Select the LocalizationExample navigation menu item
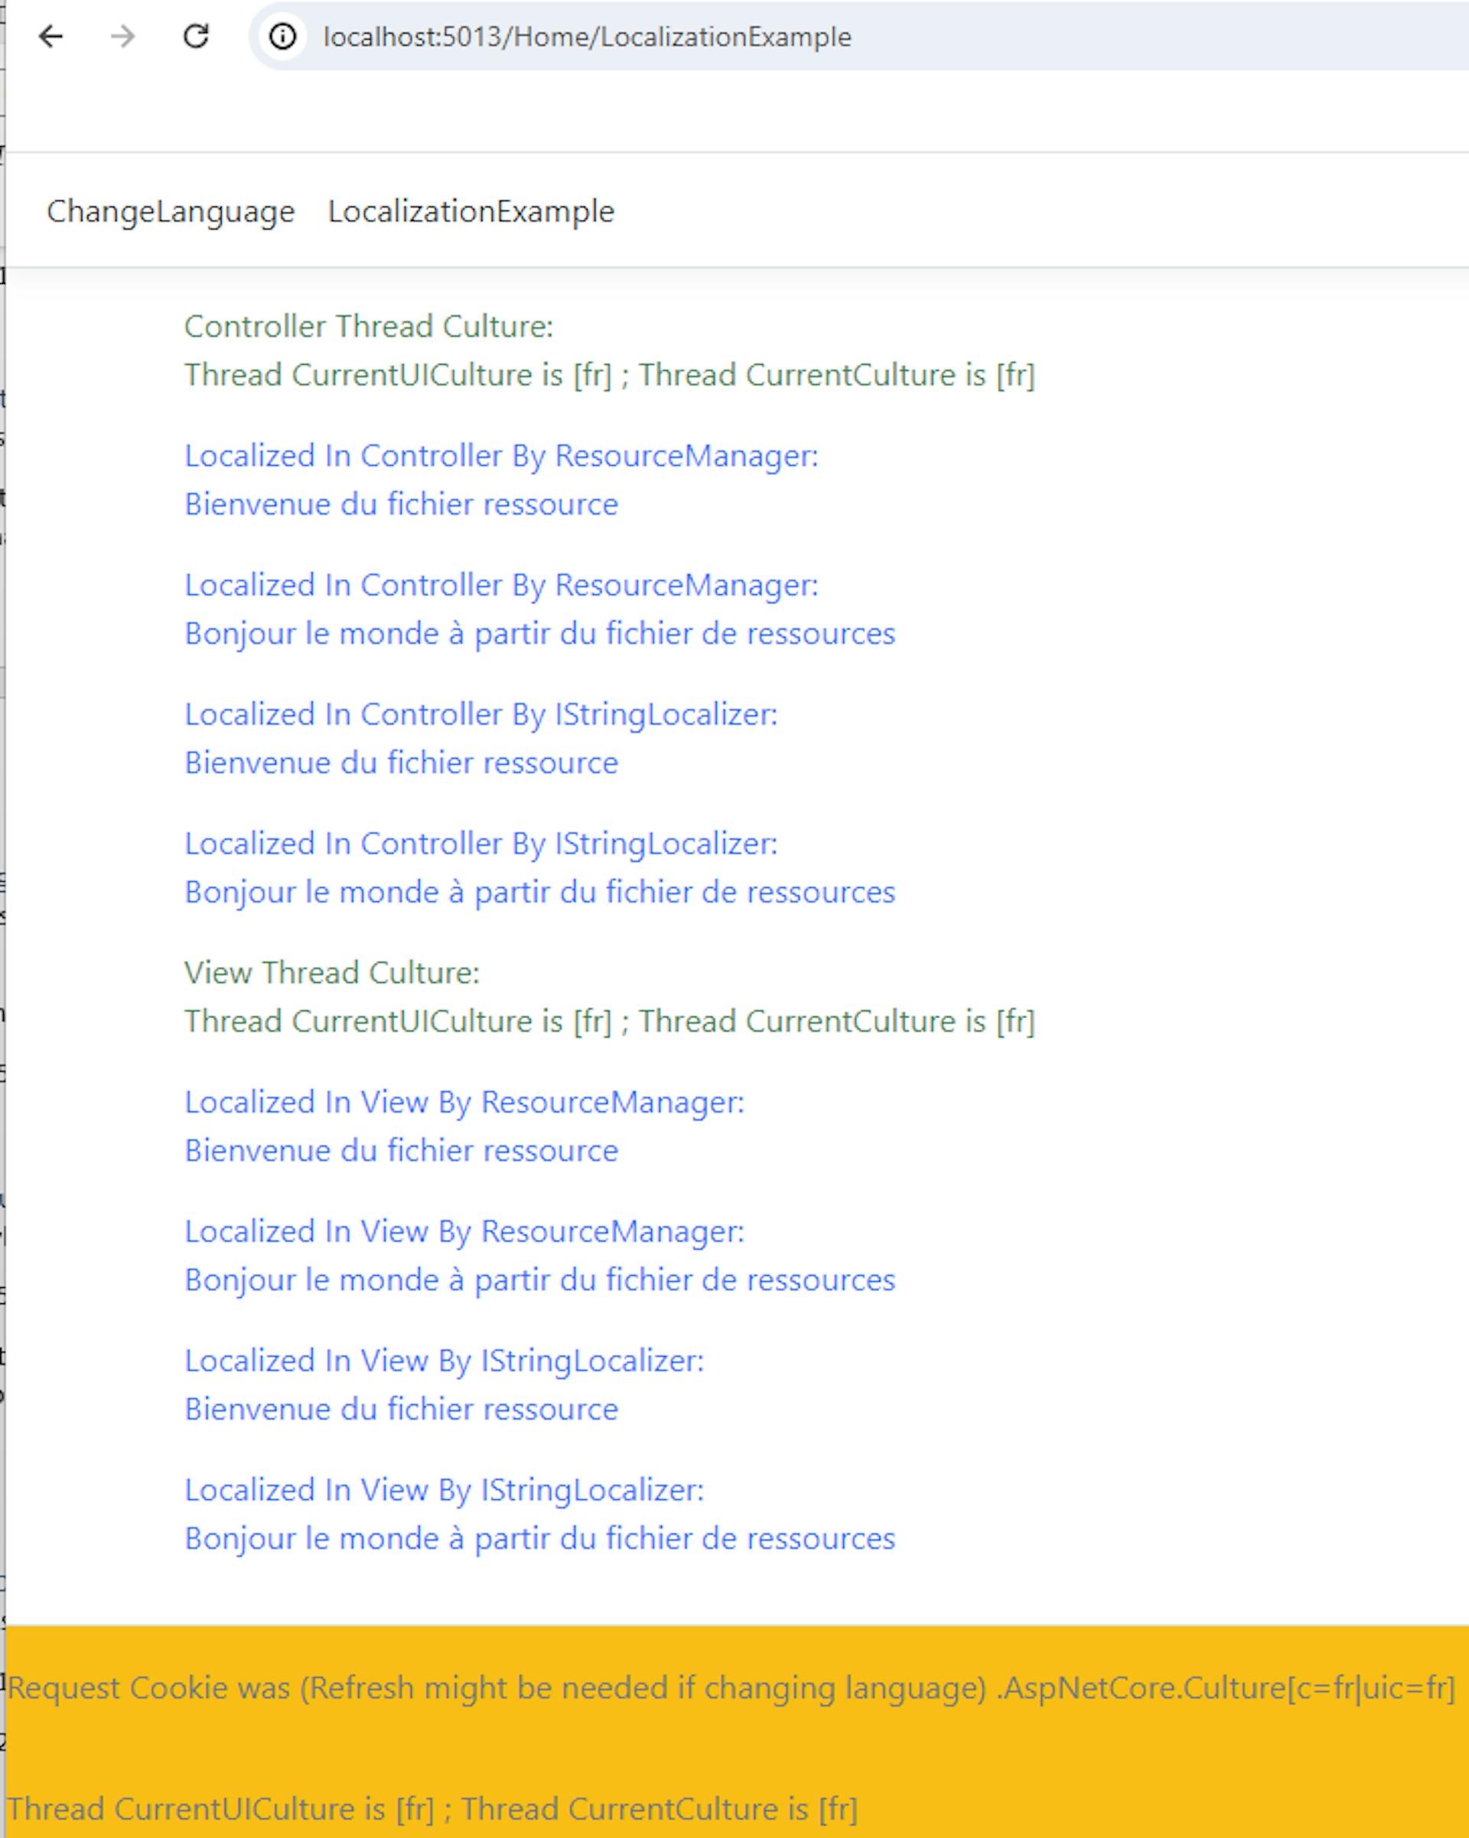Screen dimensions: 1469x1838 [x=470, y=210]
